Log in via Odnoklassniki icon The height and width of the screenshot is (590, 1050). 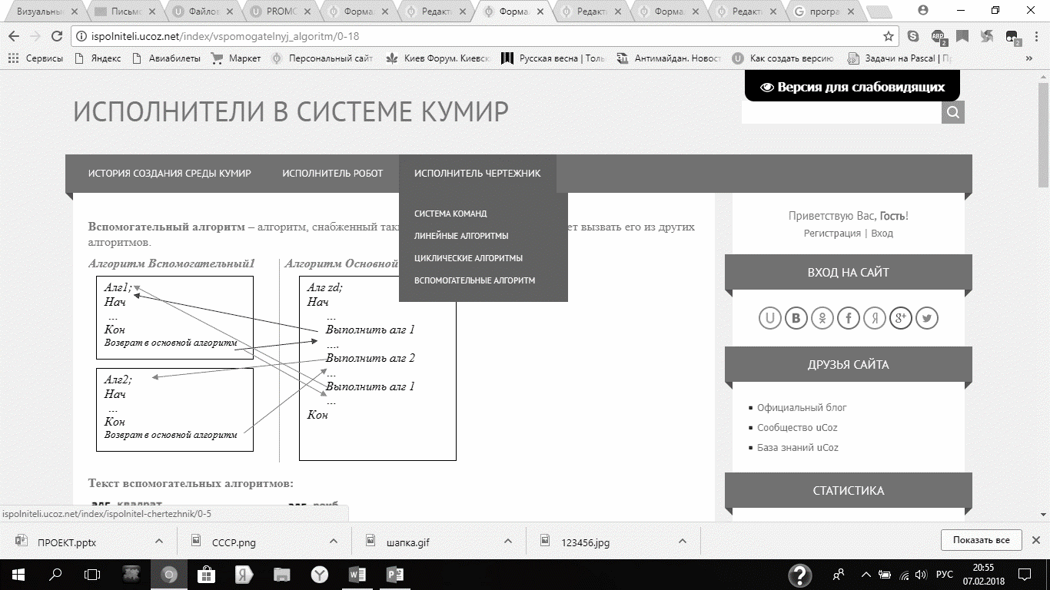(x=822, y=318)
